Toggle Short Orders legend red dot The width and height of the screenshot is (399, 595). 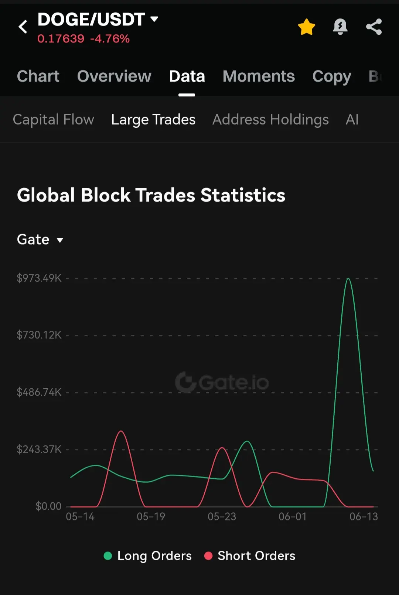click(208, 556)
